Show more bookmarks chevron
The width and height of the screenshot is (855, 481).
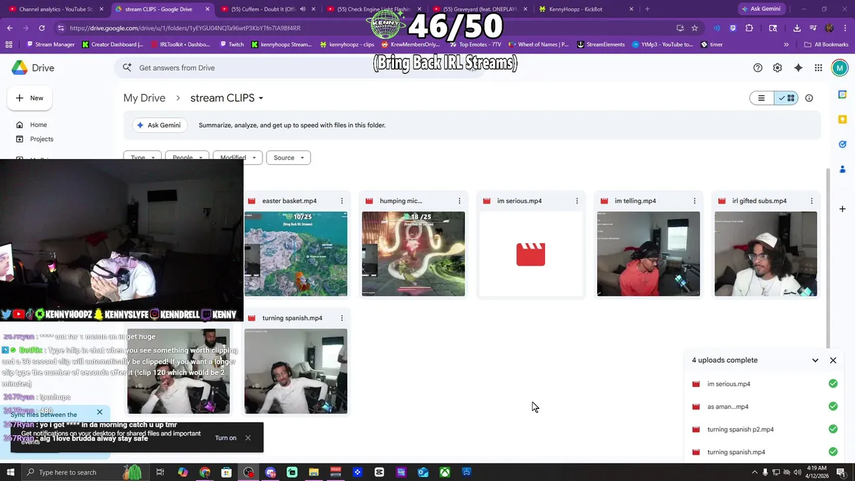click(x=786, y=45)
